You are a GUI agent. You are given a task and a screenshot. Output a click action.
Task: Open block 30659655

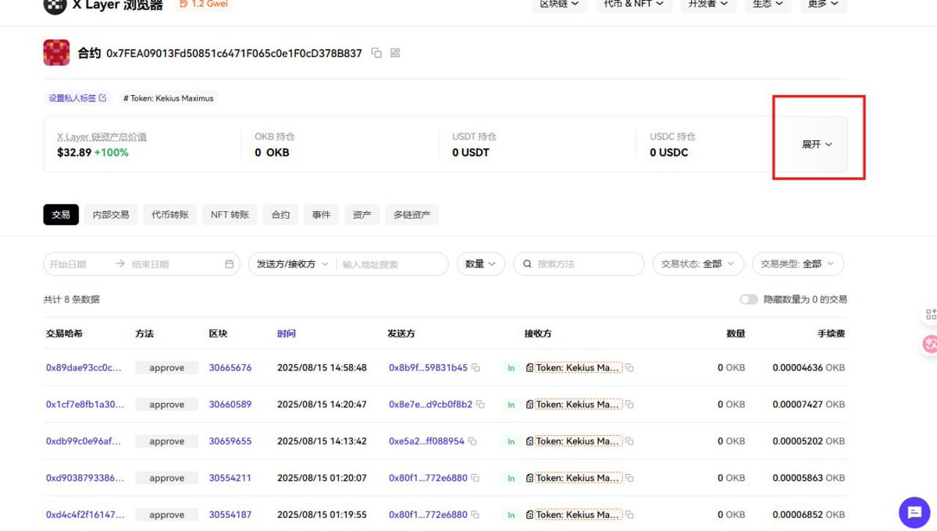point(230,441)
